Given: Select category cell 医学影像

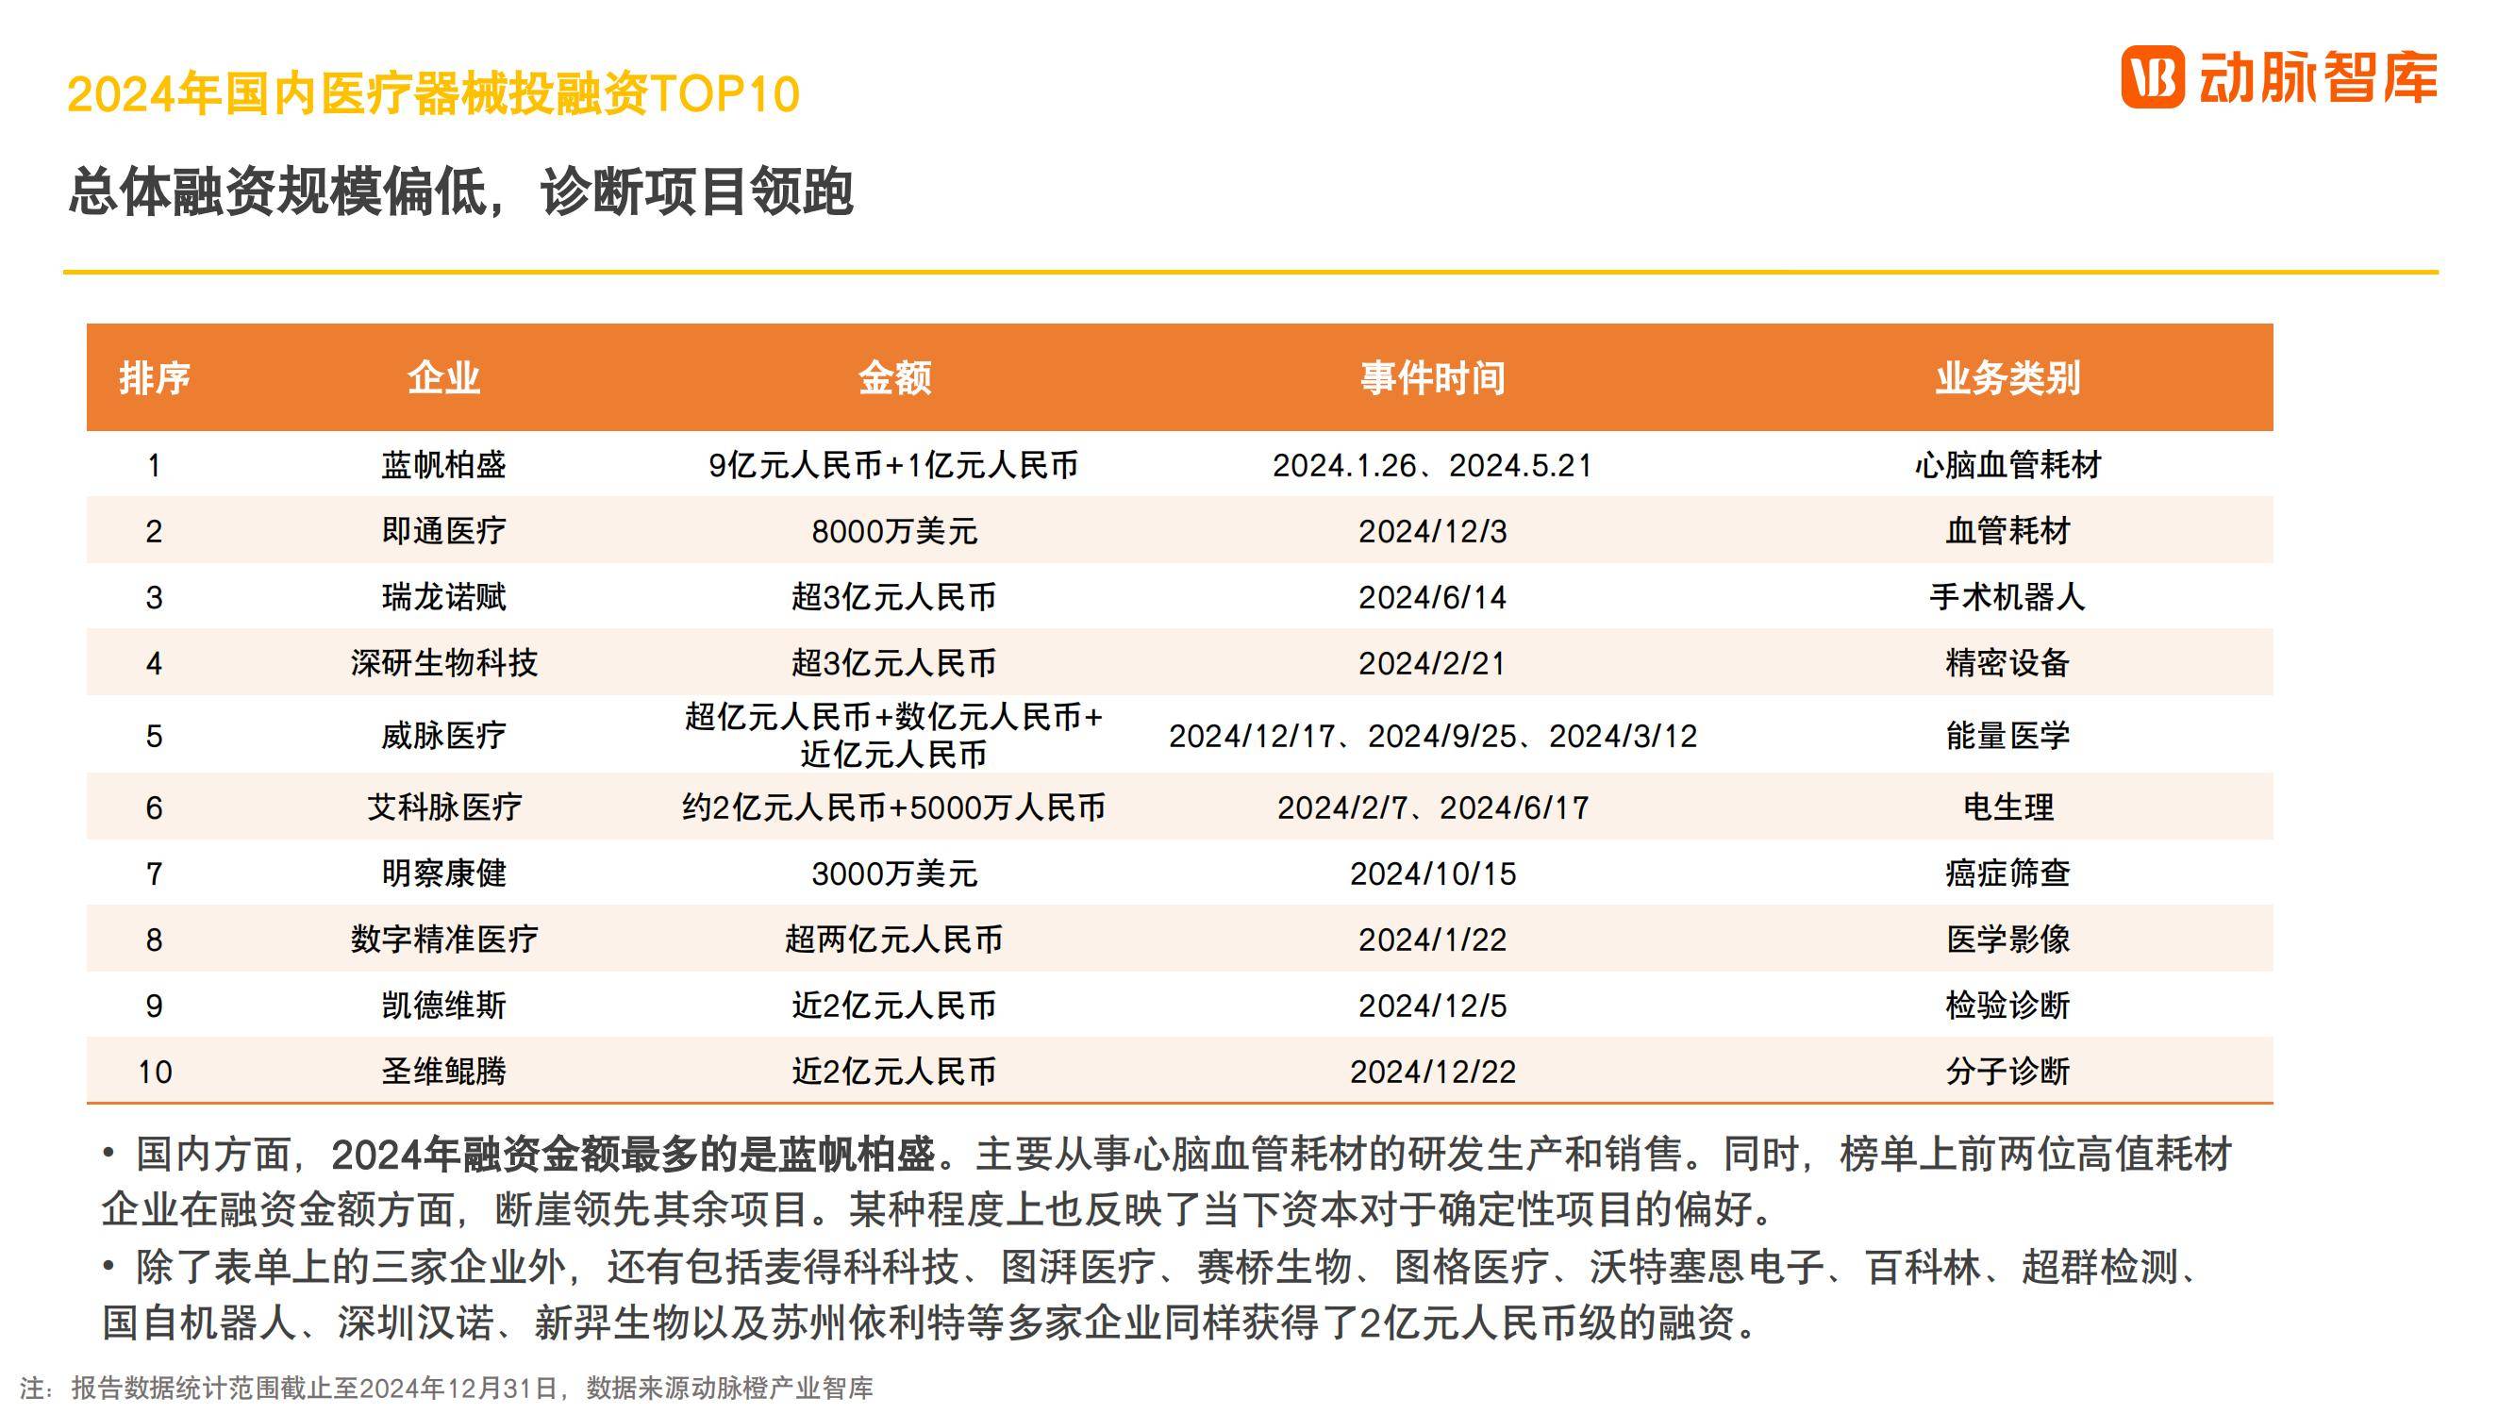Looking at the screenshot, I should point(2007,940).
